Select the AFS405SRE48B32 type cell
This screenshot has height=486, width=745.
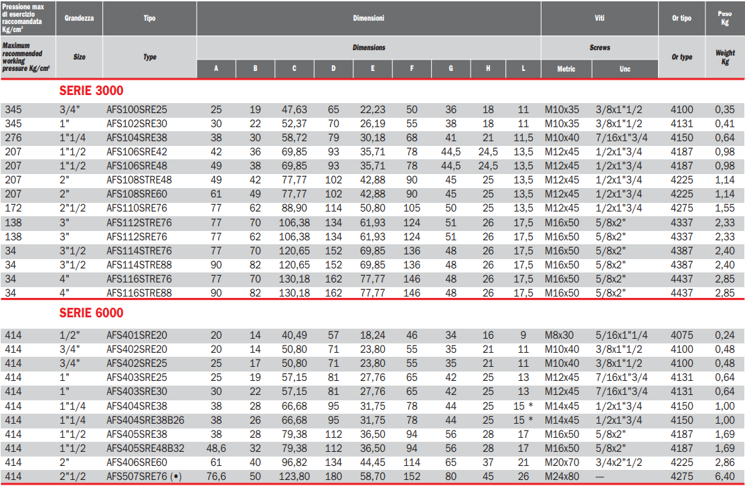point(145,448)
